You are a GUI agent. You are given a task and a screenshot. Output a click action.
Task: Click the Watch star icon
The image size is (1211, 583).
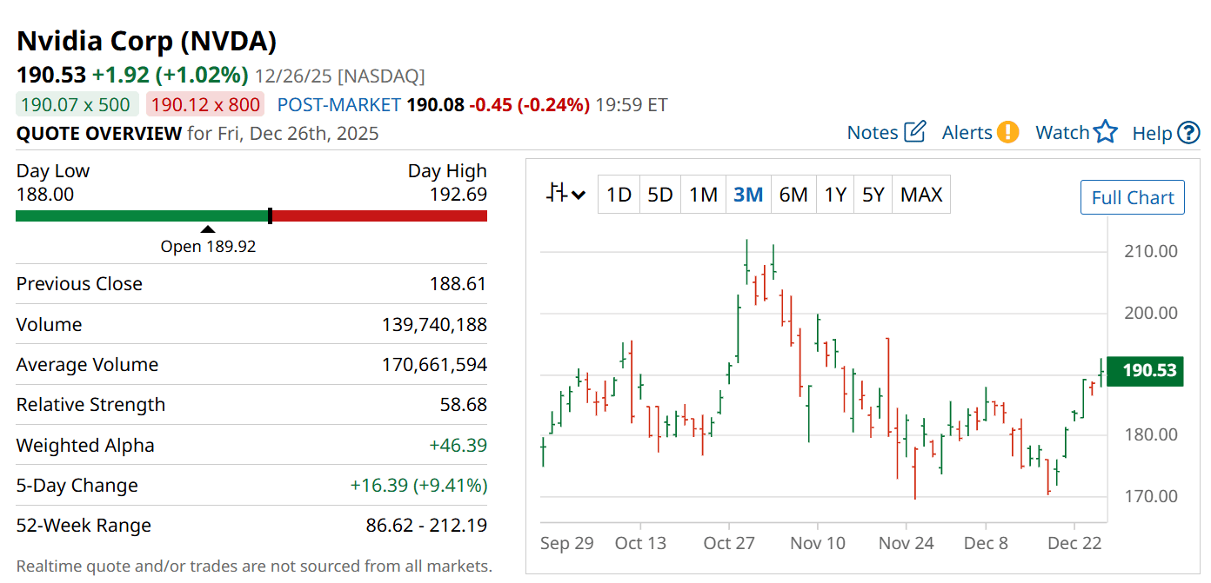[1106, 132]
